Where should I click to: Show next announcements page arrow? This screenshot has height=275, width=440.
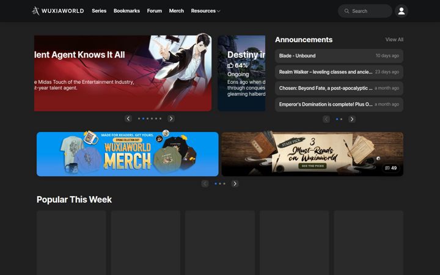(352, 119)
